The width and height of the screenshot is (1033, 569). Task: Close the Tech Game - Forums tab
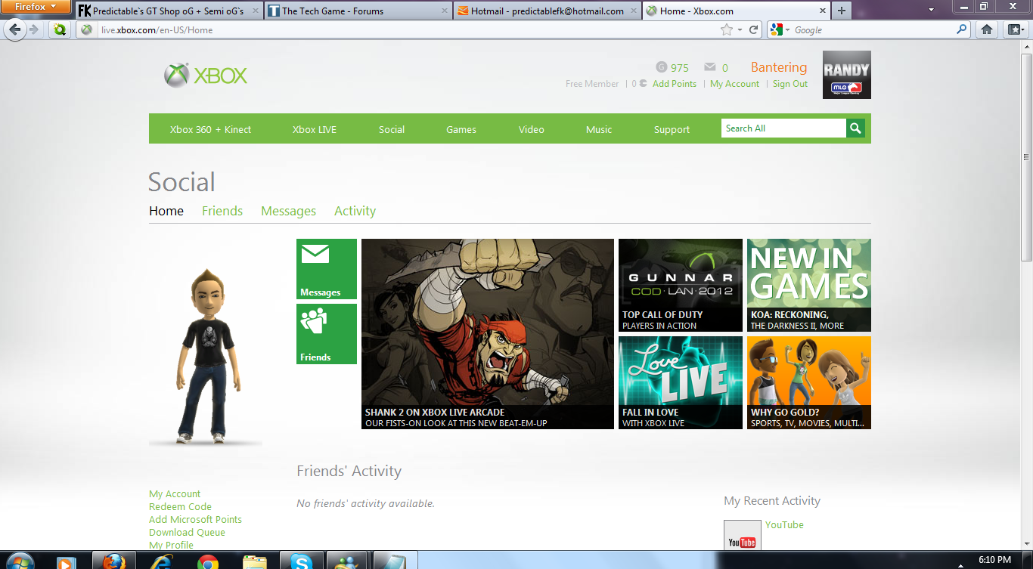tap(445, 11)
